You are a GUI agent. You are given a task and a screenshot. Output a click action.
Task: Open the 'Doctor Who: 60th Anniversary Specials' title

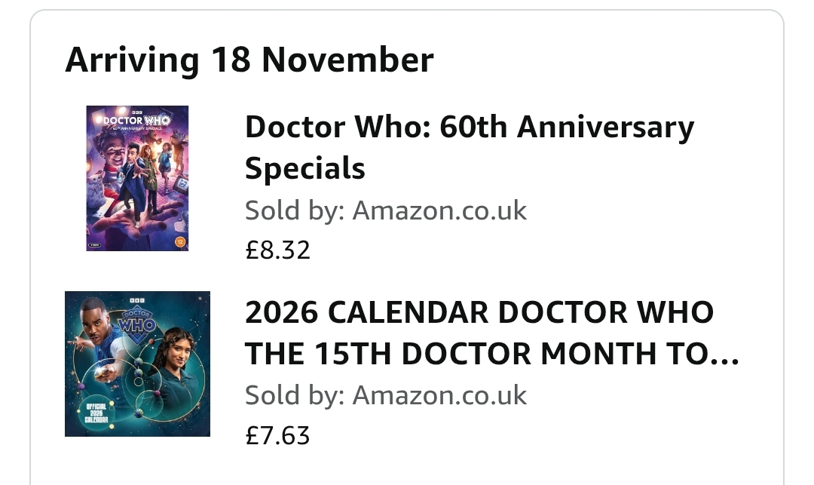[469, 147]
